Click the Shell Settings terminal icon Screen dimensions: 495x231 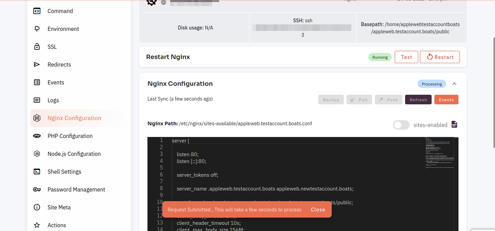click(37, 172)
